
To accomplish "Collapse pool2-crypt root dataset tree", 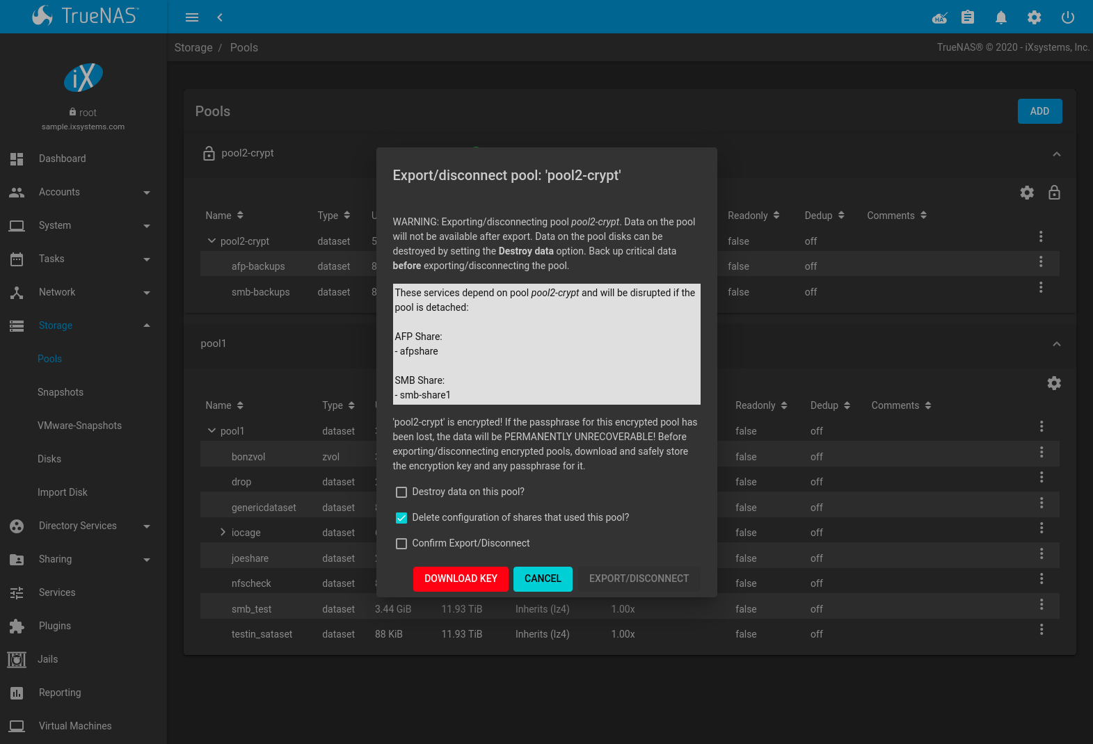I will (212, 241).
